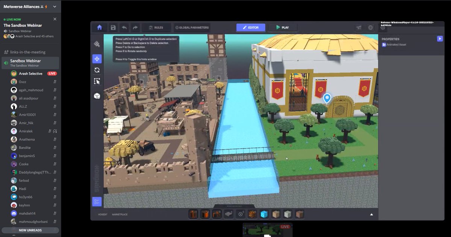Pick the orange lava block swatch

[x=253, y=214]
